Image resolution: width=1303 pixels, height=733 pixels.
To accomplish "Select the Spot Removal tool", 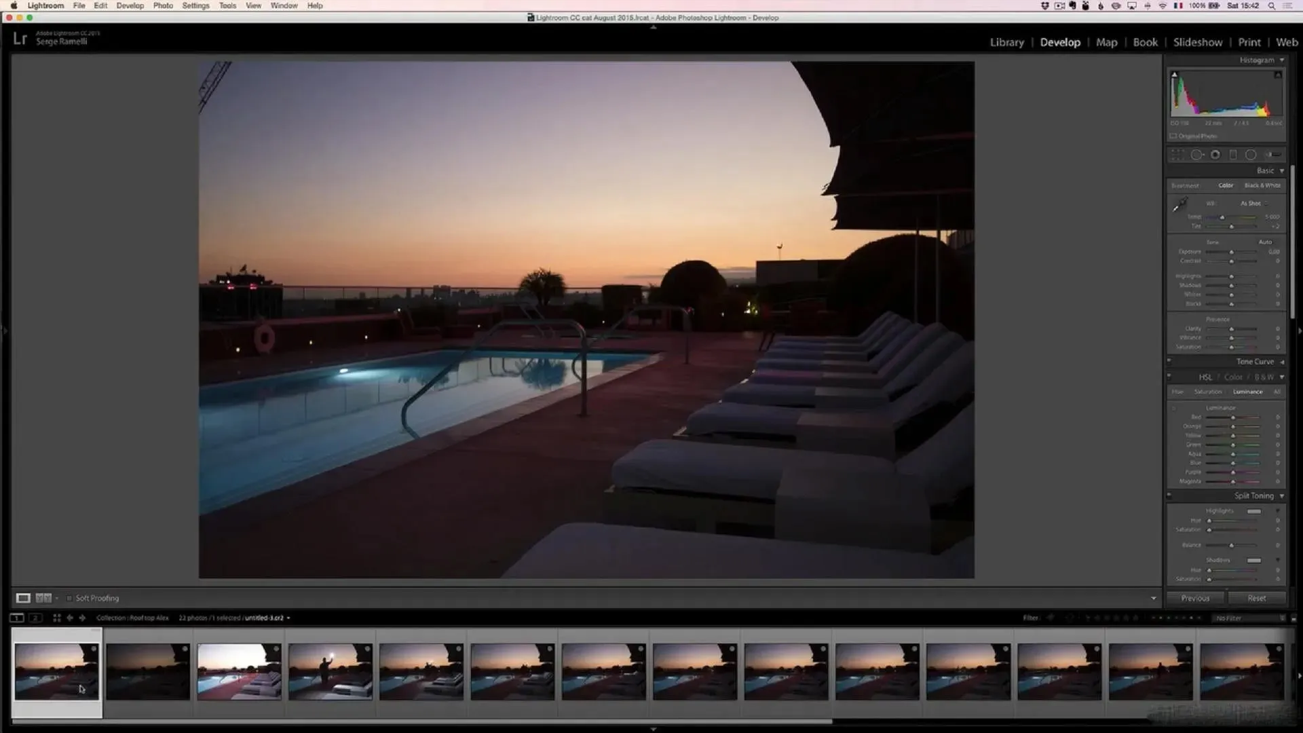I will [1196, 155].
